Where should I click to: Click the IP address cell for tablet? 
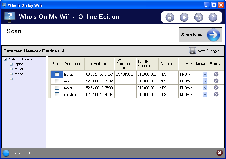[x=147, y=88]
